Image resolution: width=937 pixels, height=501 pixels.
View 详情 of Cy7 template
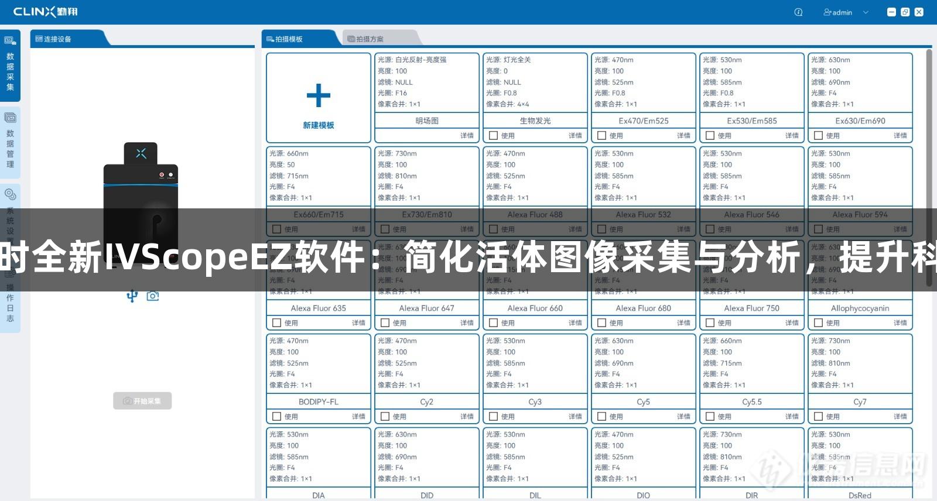[x=900, y=416]
